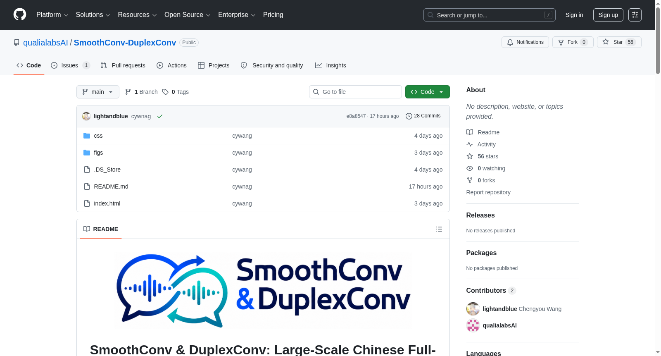Click the repository icon beside qualialabsAI

tap(17, 43)
